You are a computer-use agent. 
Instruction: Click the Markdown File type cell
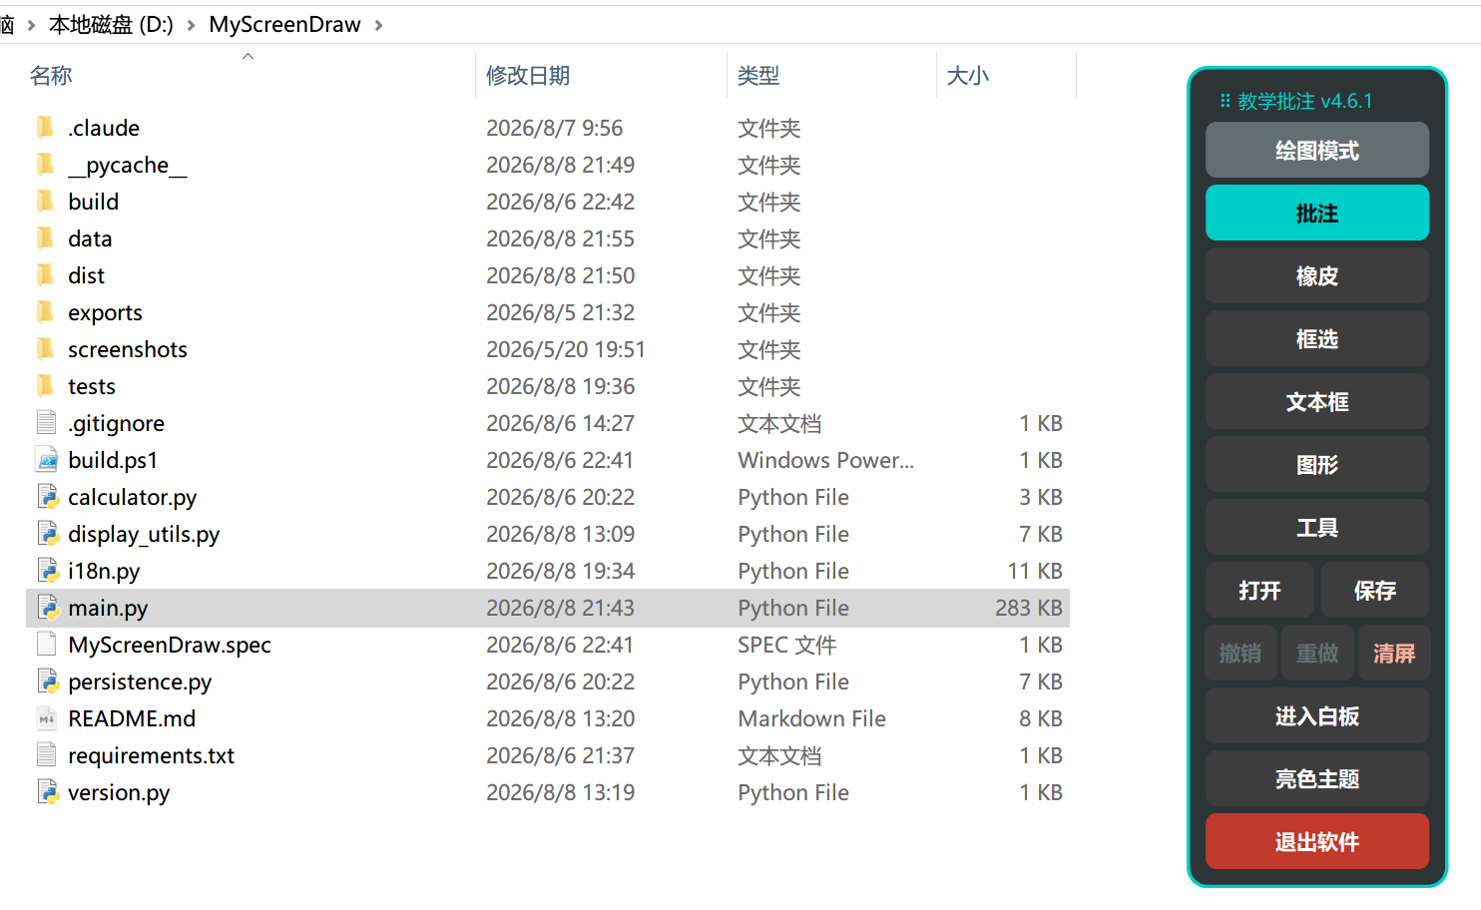(811, 718)
